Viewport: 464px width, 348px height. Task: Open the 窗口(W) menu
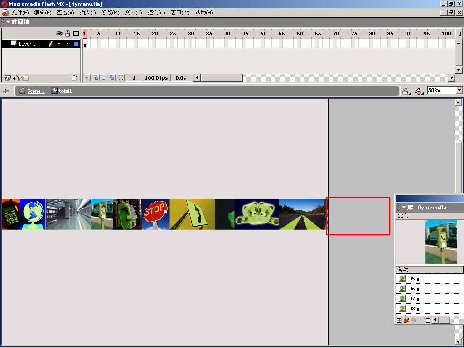180,13
